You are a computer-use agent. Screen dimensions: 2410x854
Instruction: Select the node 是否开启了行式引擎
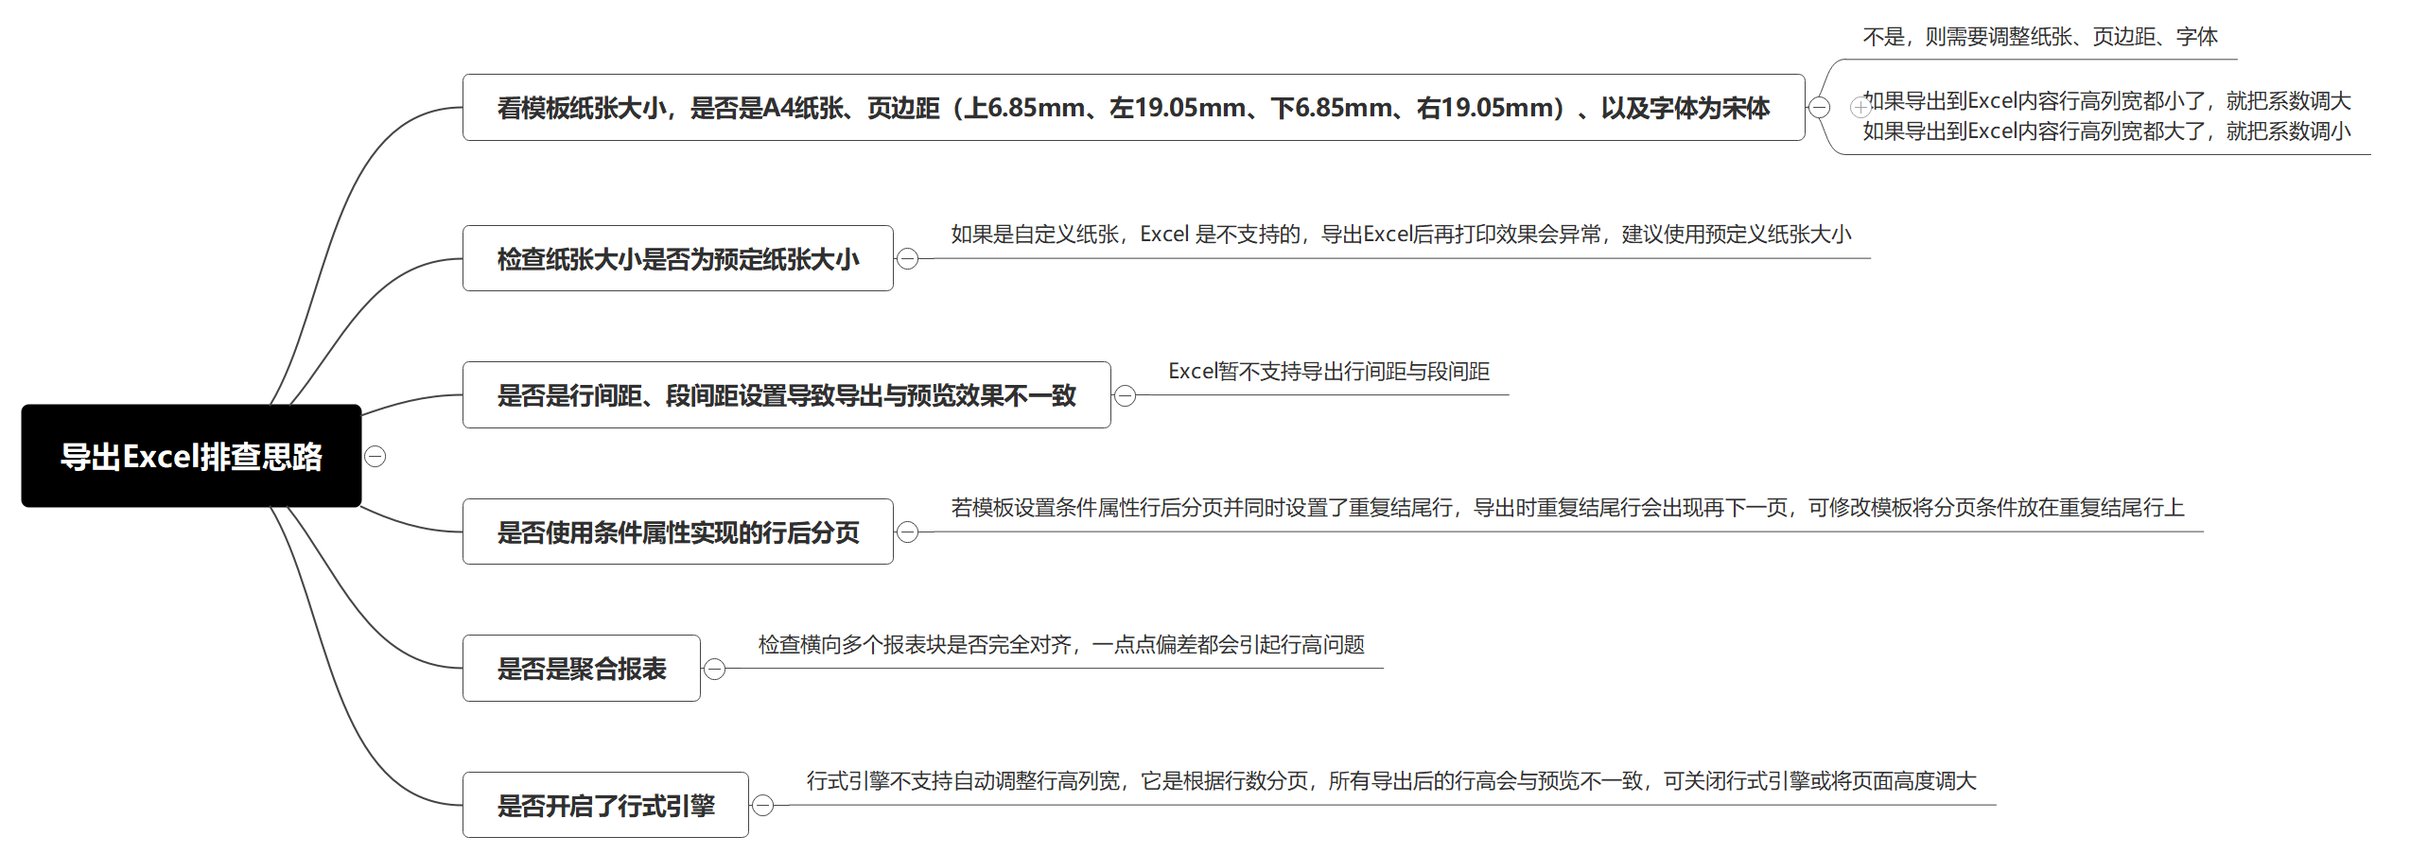point(605,805)
